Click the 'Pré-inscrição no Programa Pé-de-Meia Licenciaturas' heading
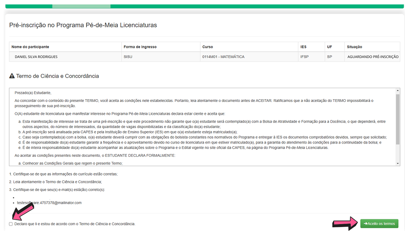This screenshot has width=405, height=241. pyautogui.click(x=83, y=25)
